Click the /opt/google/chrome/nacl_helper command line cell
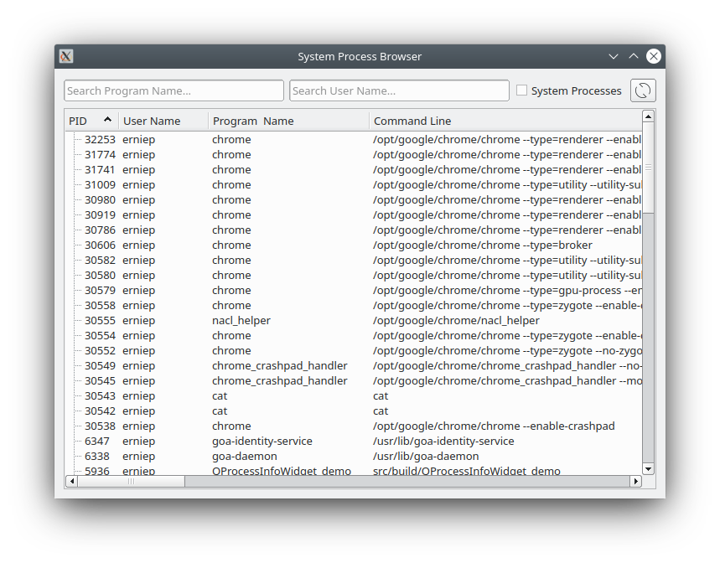The width and height of the screenshot is (720, 563). pos(456,321)
